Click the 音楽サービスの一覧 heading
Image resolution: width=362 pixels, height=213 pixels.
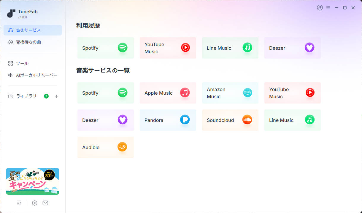coord(103,71)
